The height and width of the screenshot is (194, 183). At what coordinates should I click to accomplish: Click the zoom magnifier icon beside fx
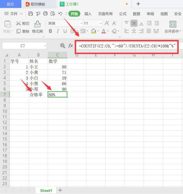[62, 46]
